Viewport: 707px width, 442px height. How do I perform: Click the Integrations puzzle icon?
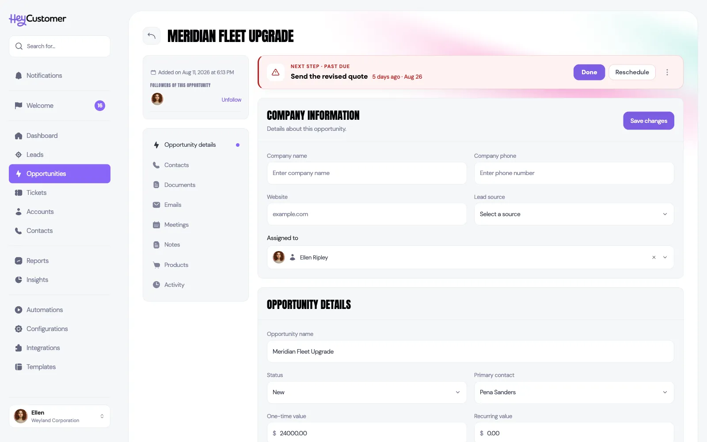tap(19, 348)
